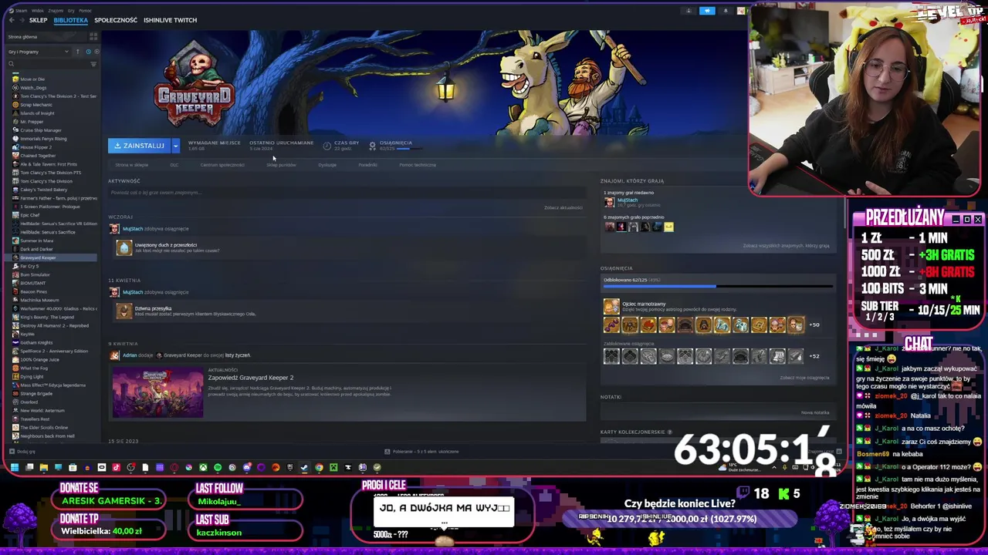Open the Steam menu
The image size is (988, 555).
[x=21, y=11]
